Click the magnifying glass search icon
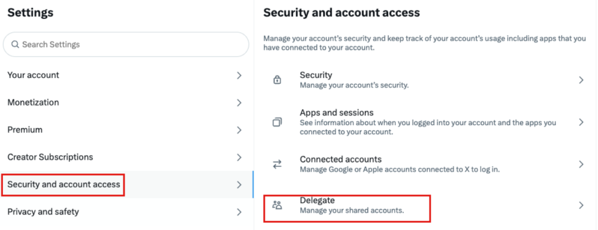598x230 pixels. click(16, 44)
